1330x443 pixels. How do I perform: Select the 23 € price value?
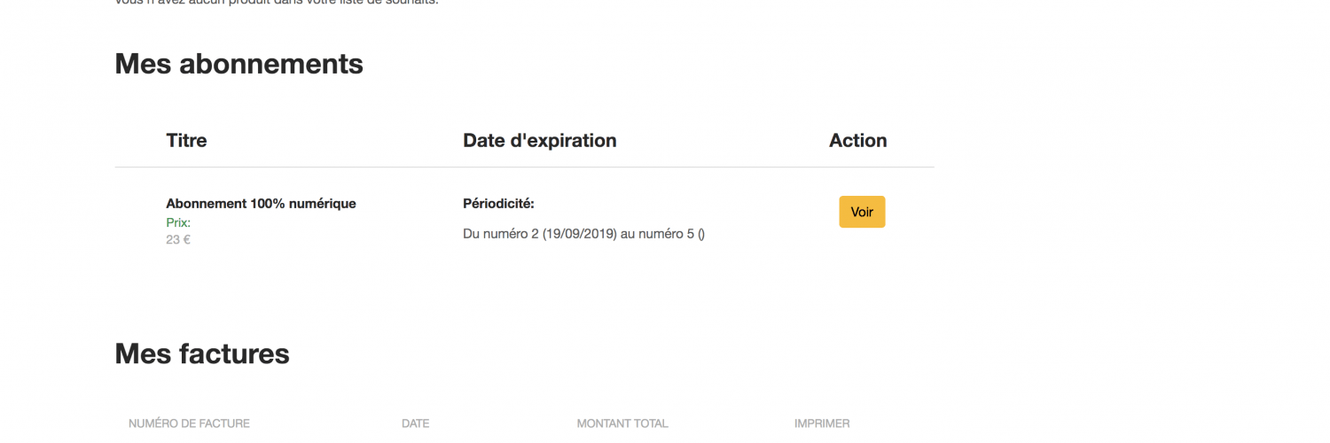coord(178,239)
